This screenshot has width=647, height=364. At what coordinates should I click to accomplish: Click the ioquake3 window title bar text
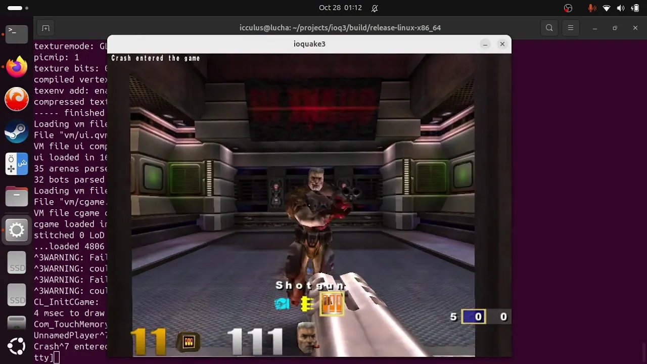tap(309, 44)
